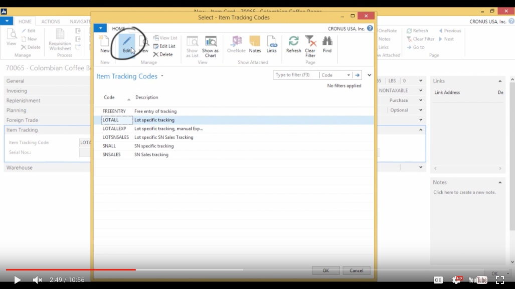
Task: Click the Refresh icon in dialog ribbon
Action: click(294, 44)
